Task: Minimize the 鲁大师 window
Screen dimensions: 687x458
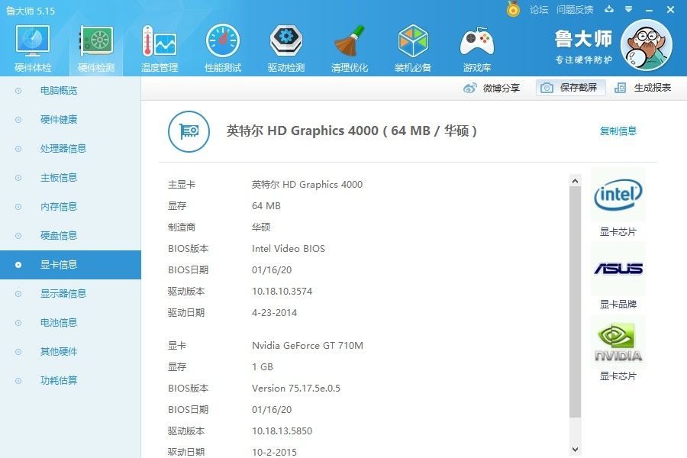Action: point(650,10)
